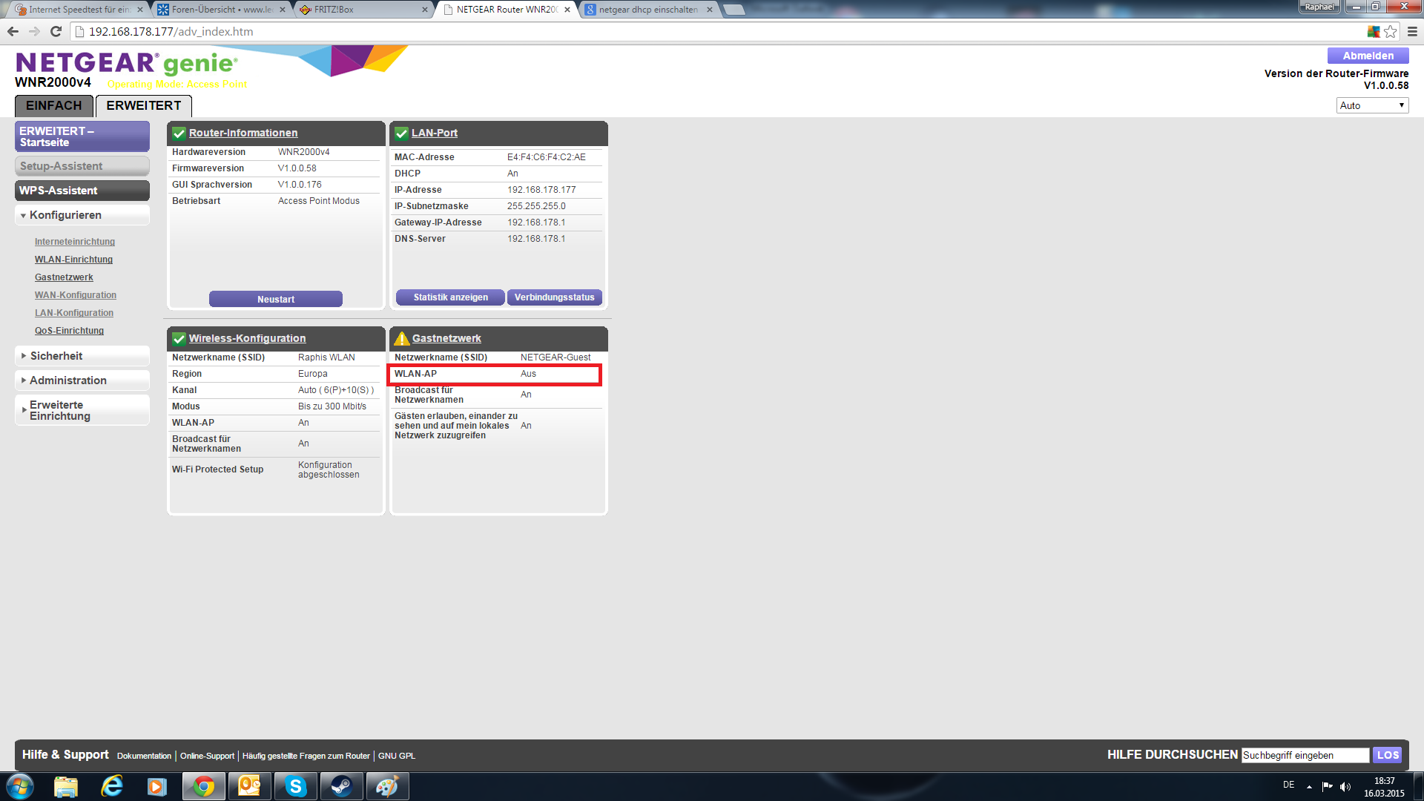Switch to the EINFACH tab
The image size is (1424, 801).
coord(53,105)
